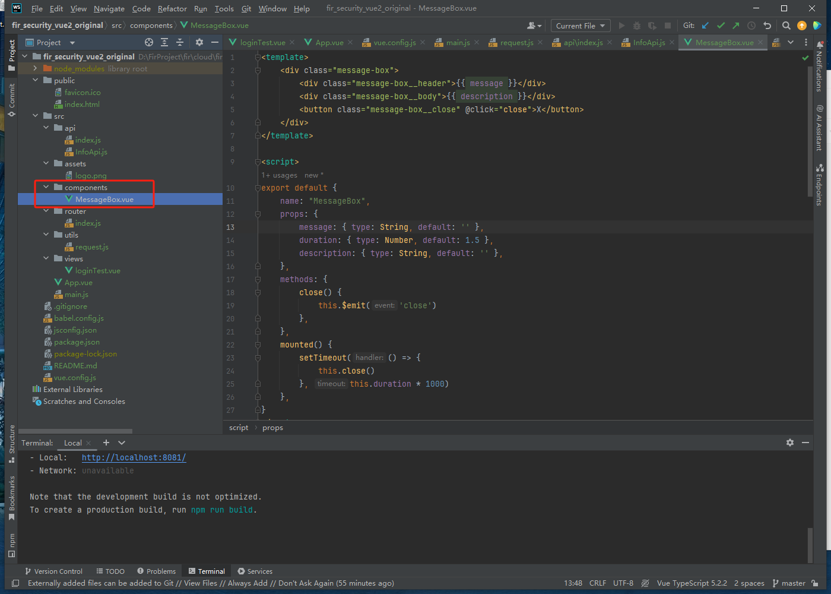This screenshot has width=831, height=594.
Task: Click the Debug bug icon
Action: [637, 26]
